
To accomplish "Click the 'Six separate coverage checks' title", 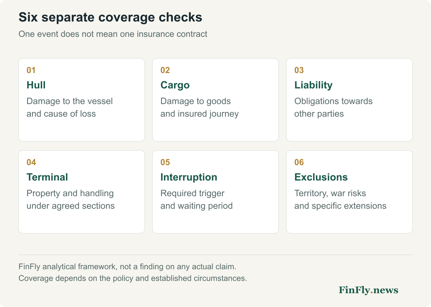I will tap(110, 17).
